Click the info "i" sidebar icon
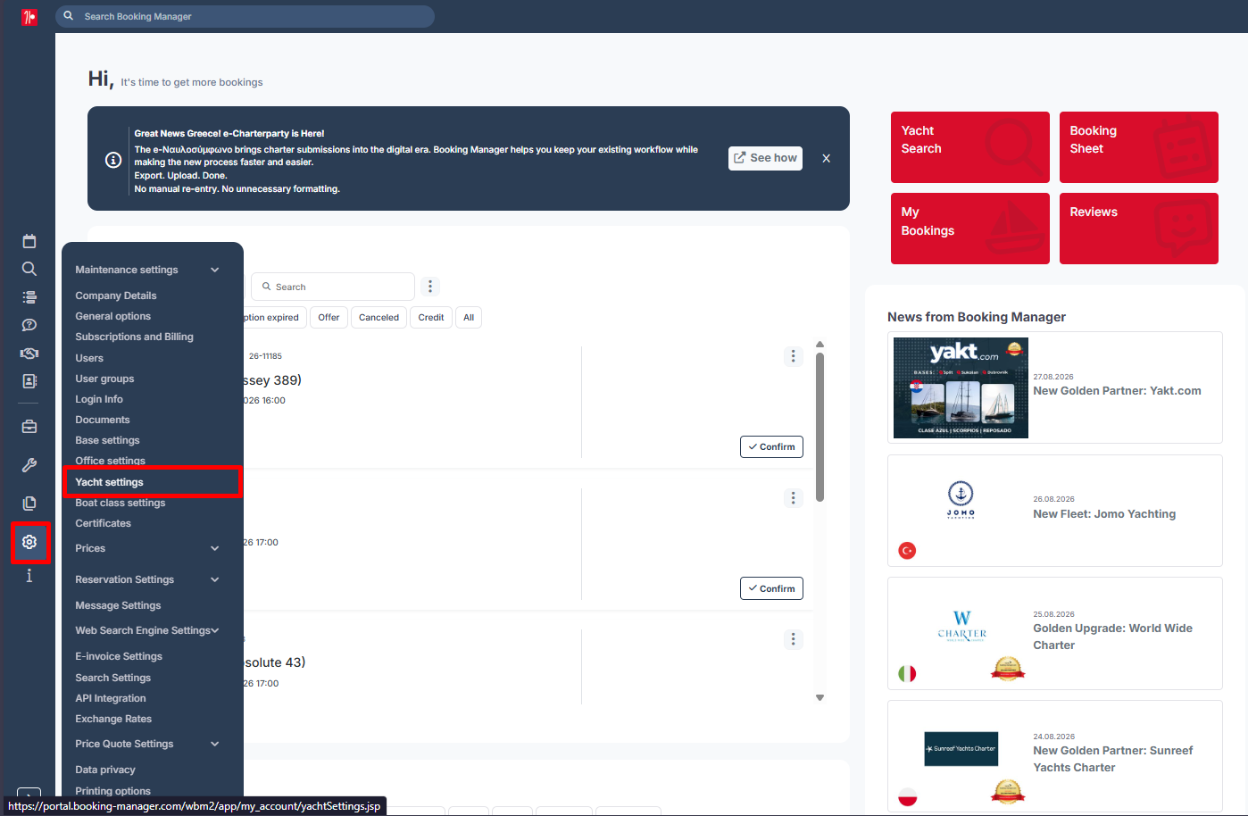The image size is (1248, 816). [x=29, y=576]
